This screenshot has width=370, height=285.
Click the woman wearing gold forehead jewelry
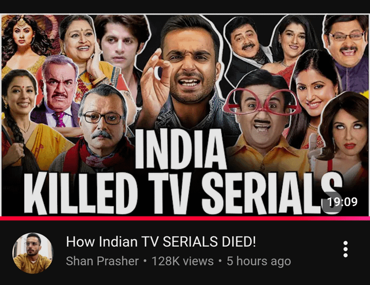(x=23, y=40)
